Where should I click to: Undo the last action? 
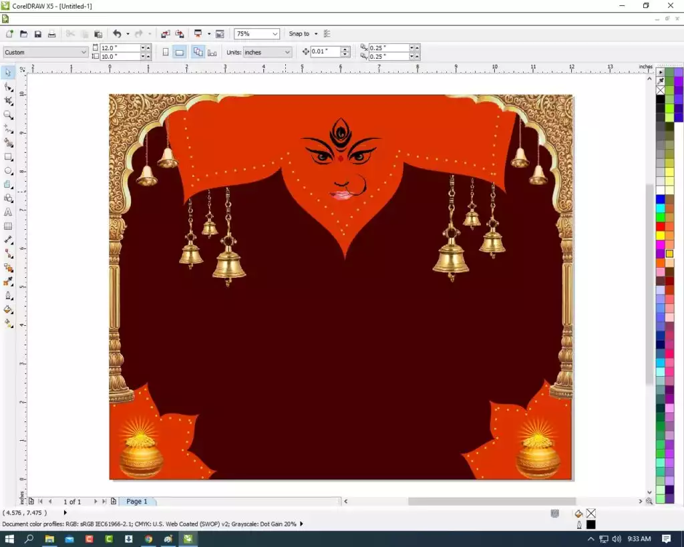coord(118,34)
